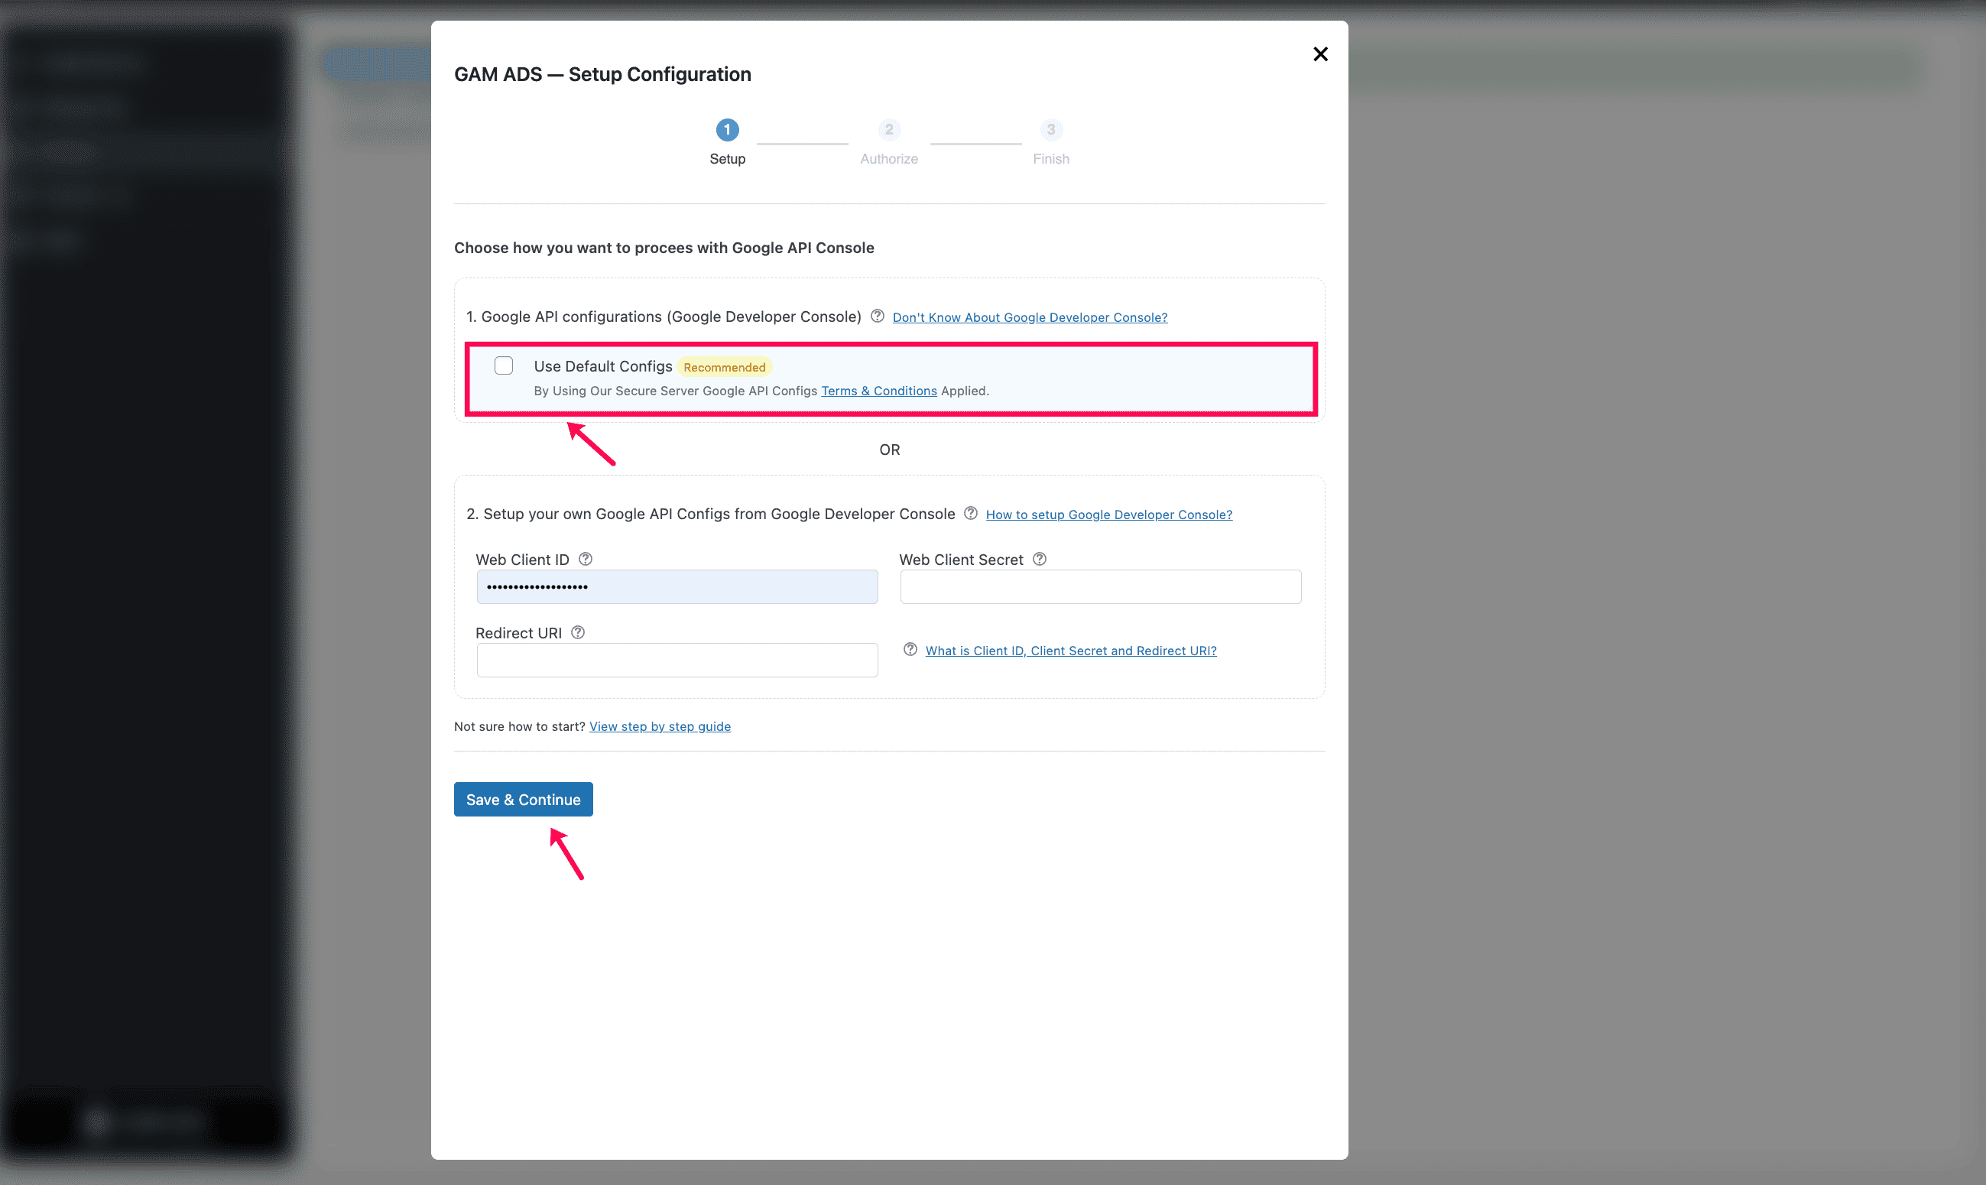Screen dimensions: 1986x1185
Task: Open How to setup Google Developer Console link
Action: click(x=1108, y=515)
